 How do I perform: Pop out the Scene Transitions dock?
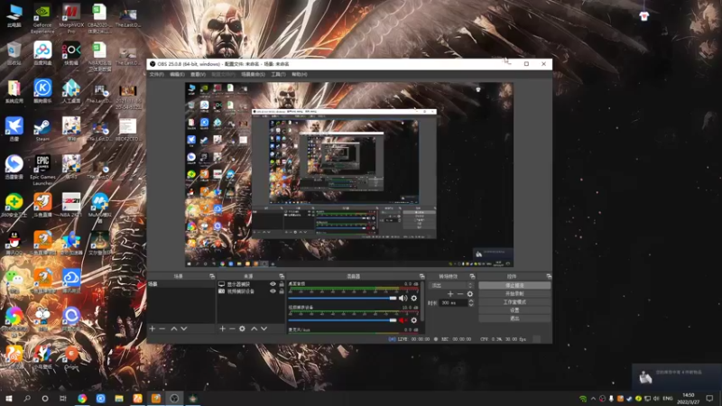pos(472,276)
